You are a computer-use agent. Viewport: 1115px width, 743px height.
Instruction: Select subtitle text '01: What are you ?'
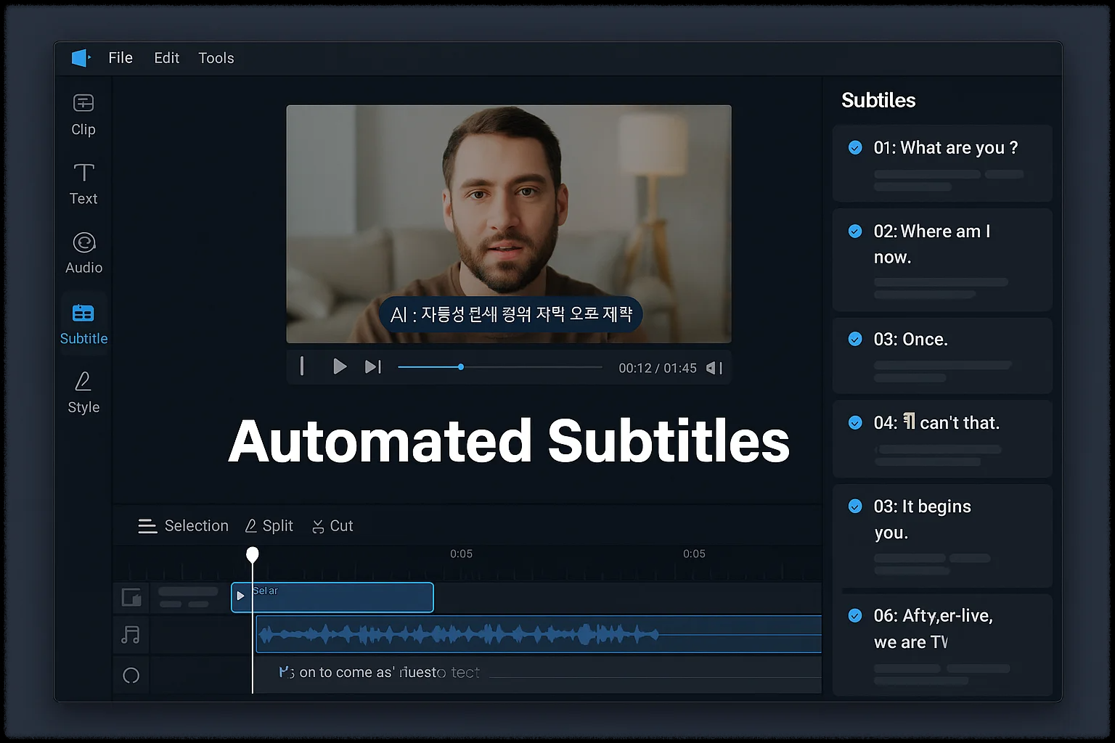(x=946, y=148)
